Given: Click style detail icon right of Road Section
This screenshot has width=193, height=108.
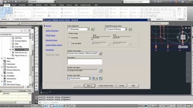Looking at the screenshot, I should (100, 78).
